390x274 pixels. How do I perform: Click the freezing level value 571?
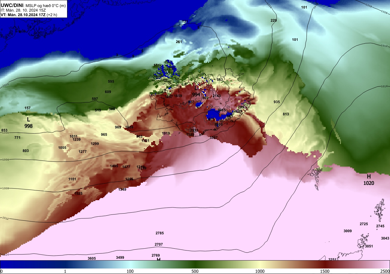157,65
